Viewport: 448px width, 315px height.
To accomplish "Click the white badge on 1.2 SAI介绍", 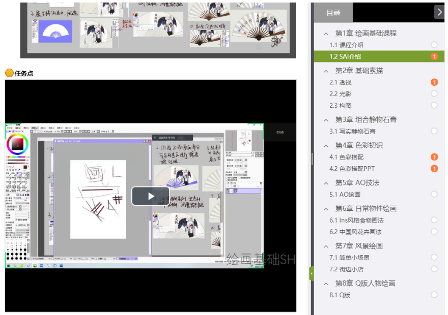I will pyautogui.click(x=434, y=56).
